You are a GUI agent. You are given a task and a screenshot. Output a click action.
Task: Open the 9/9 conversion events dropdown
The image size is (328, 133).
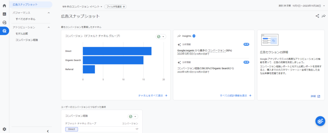[81, 6]
